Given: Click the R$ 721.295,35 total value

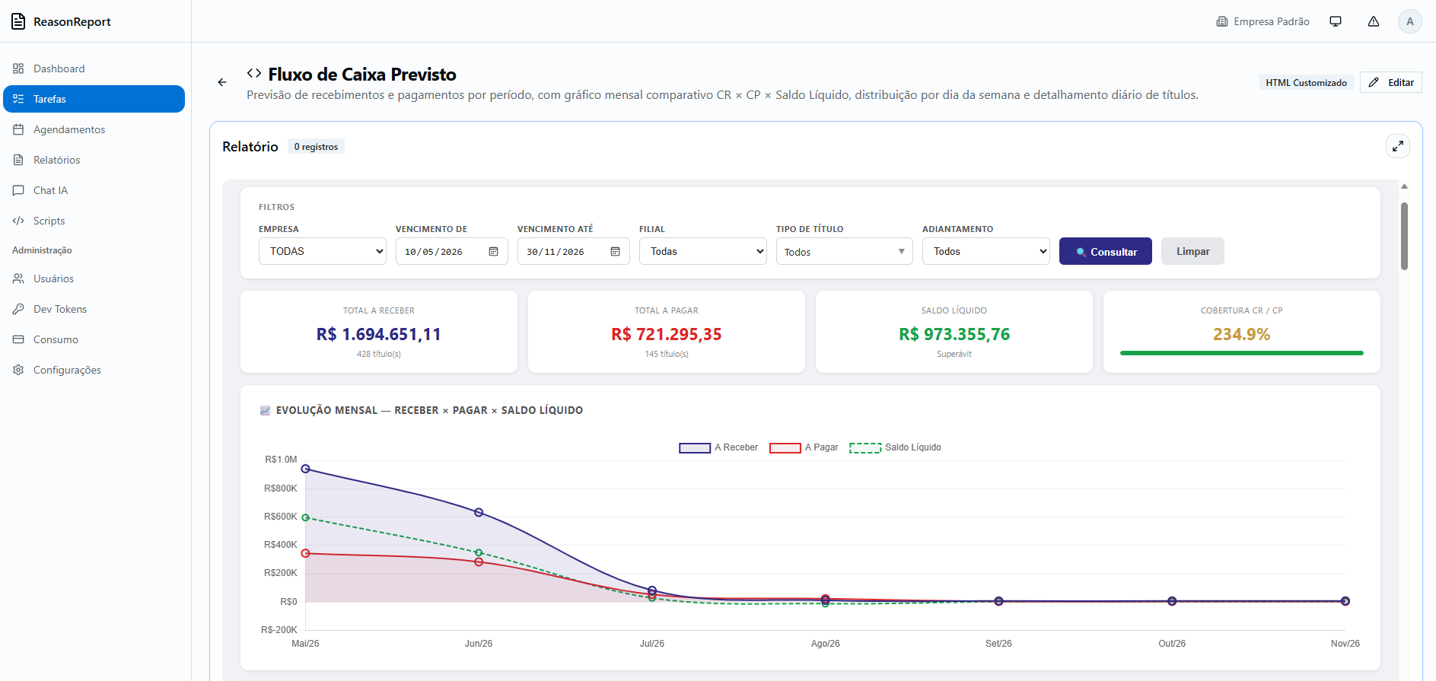Looking at the screenshot, I should 667,334.
